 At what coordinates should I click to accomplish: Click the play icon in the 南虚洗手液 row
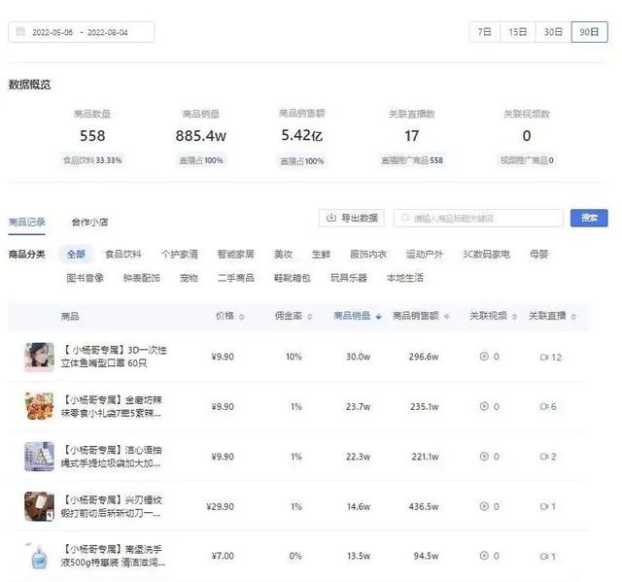pyautogui.click(x=484, y=556)
